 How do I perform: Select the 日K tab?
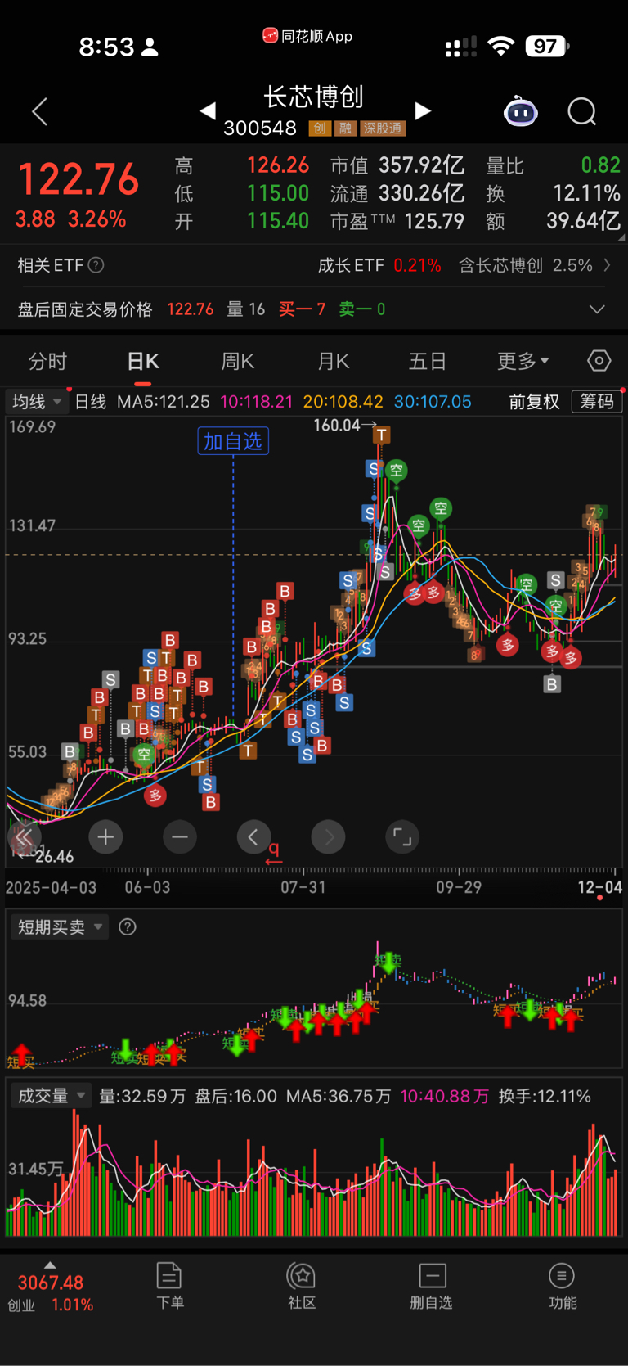coord(143,361)
